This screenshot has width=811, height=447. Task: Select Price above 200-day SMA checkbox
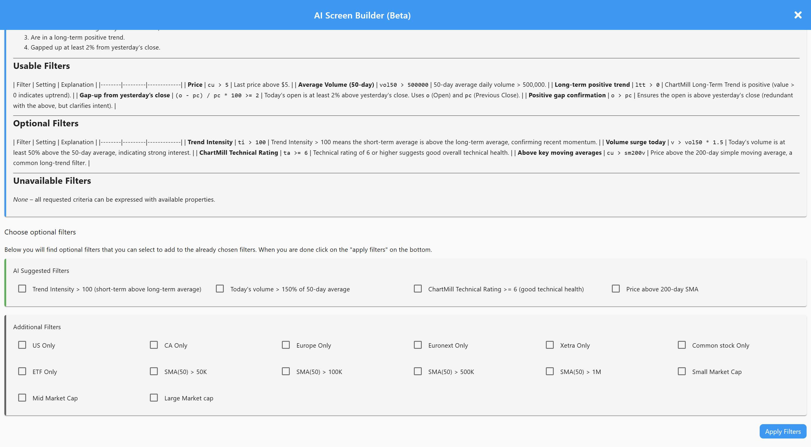pyautogui.click(x=615, y=288)
